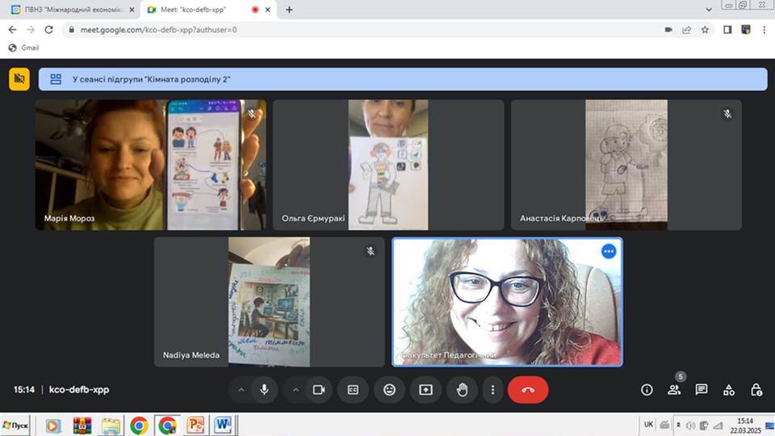Raise hand in the meeting
The image size is (775, 436).
point(462,389)
